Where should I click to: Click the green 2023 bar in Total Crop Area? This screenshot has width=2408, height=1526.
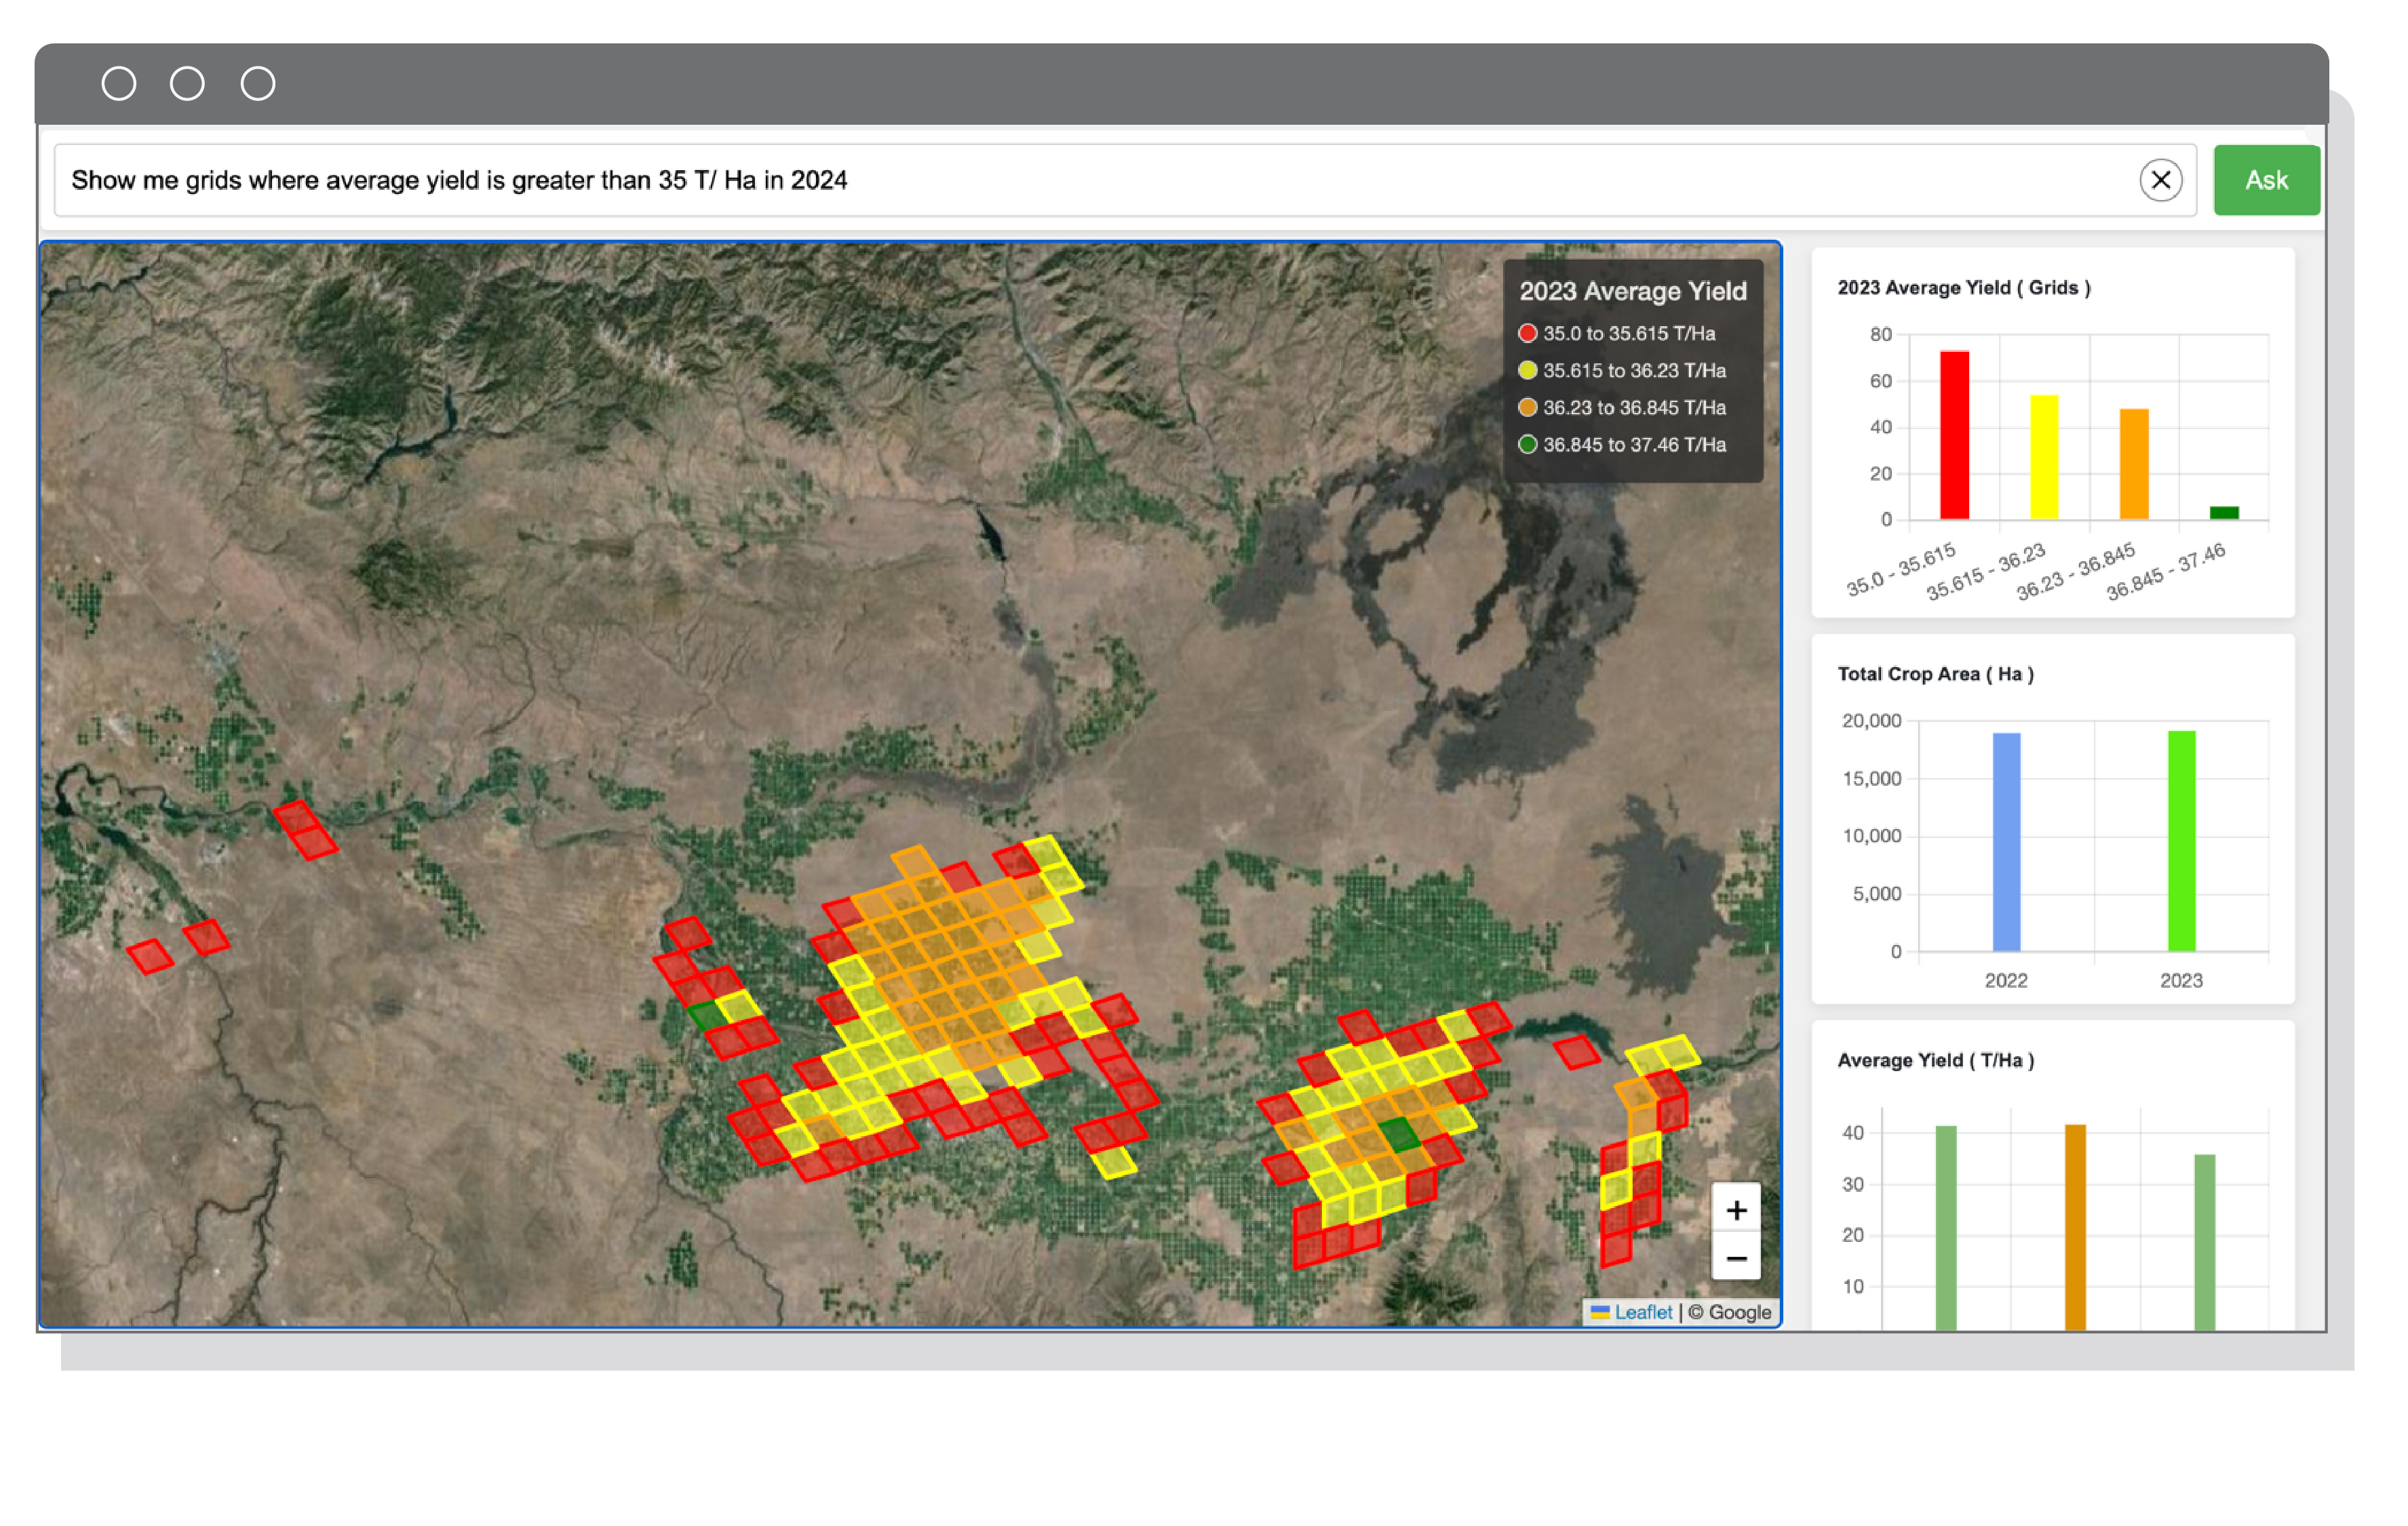2181,841
